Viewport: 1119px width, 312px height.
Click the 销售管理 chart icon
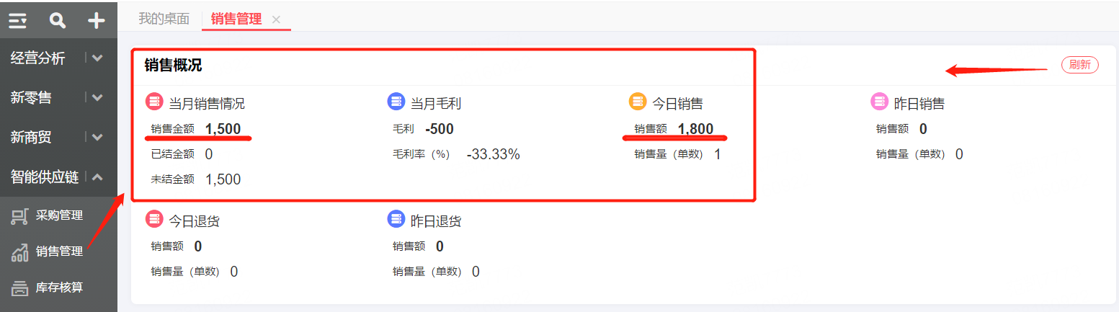[x=20, y=252]
